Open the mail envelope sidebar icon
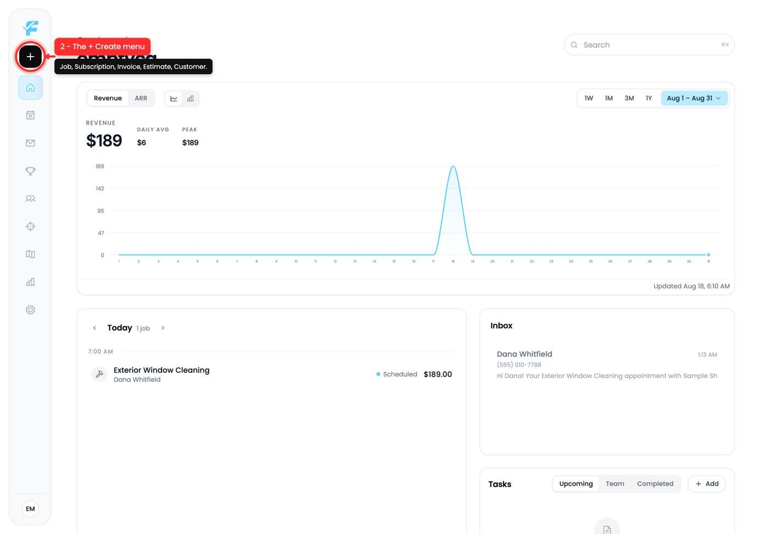Image resolution: width=769 pixels, height=534 pixels. (30, 143)
